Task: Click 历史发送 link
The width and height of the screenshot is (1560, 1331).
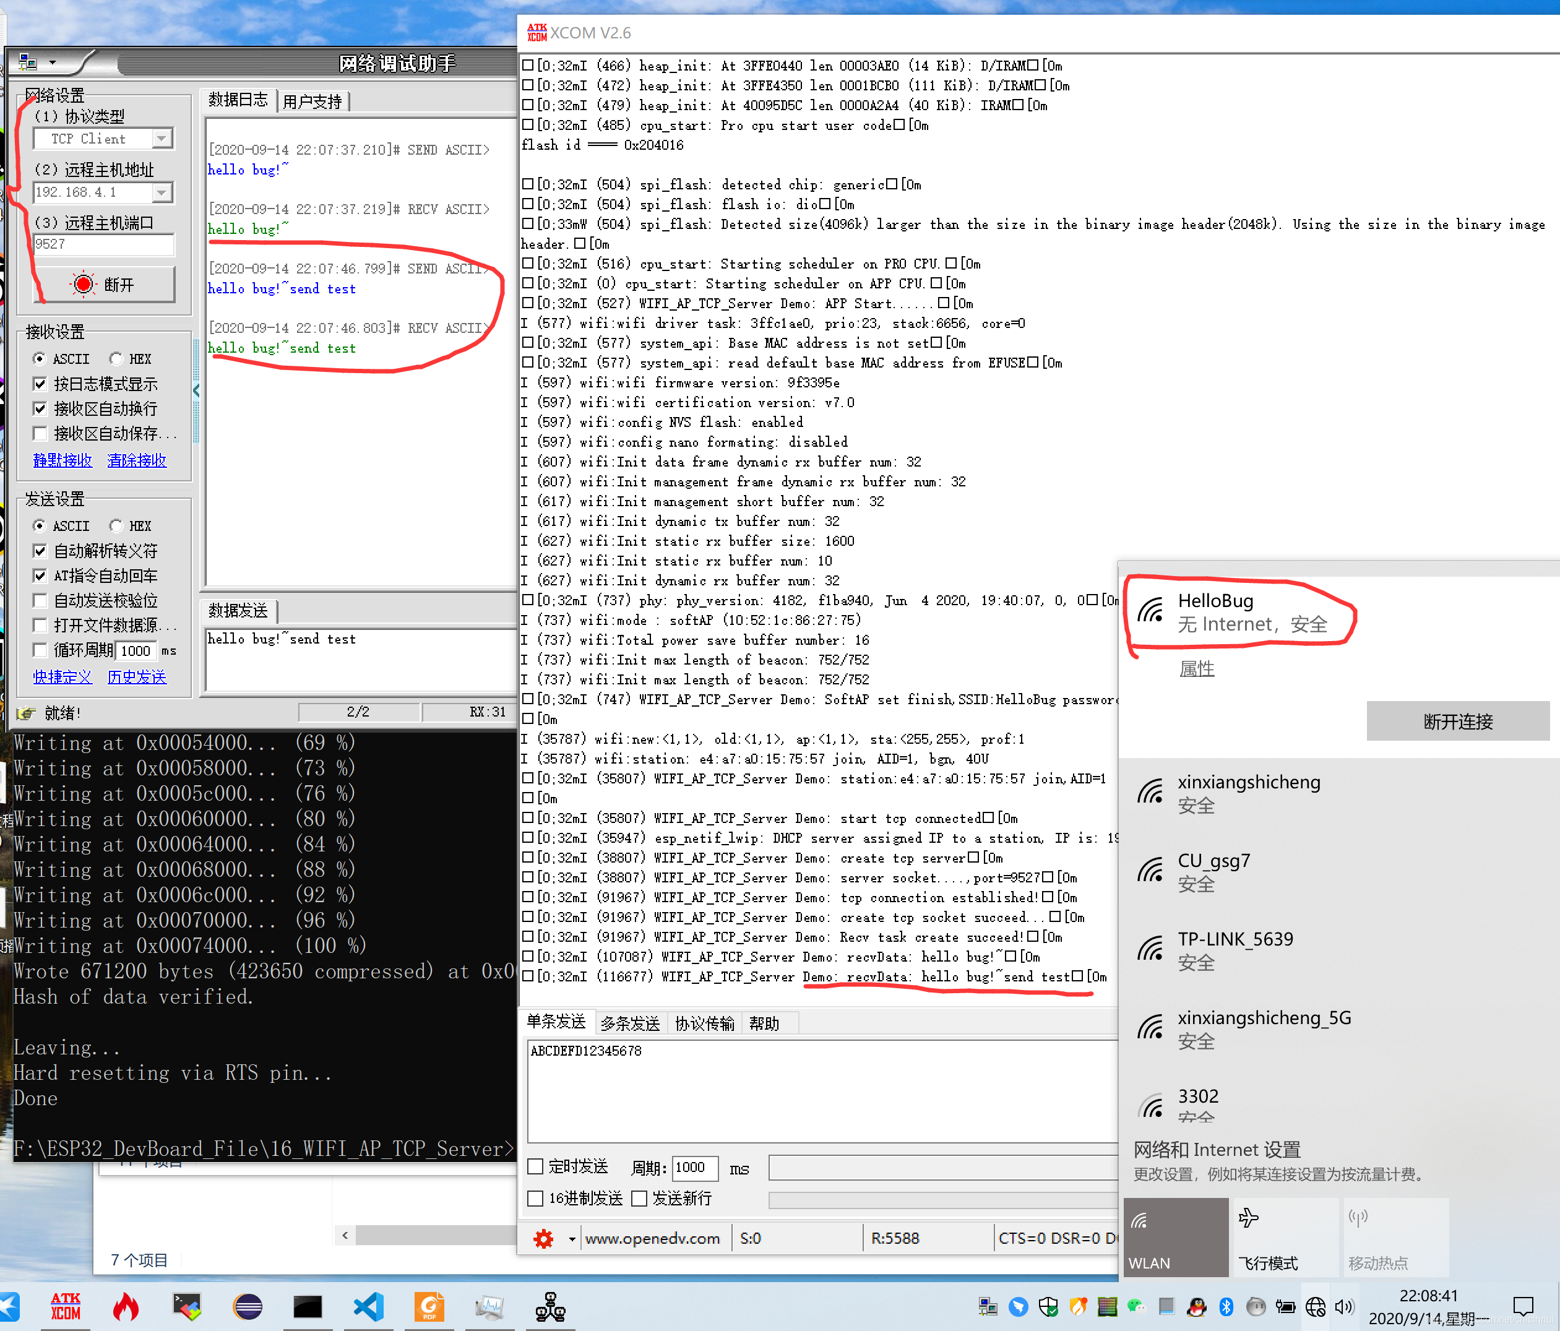Action: click(x=136, y=677)
